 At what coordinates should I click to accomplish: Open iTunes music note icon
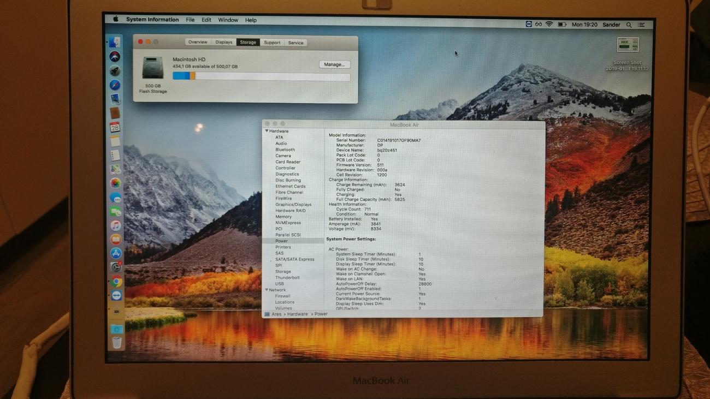point(115,225)
